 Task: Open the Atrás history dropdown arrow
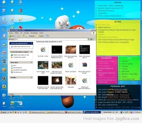point(16,36)
